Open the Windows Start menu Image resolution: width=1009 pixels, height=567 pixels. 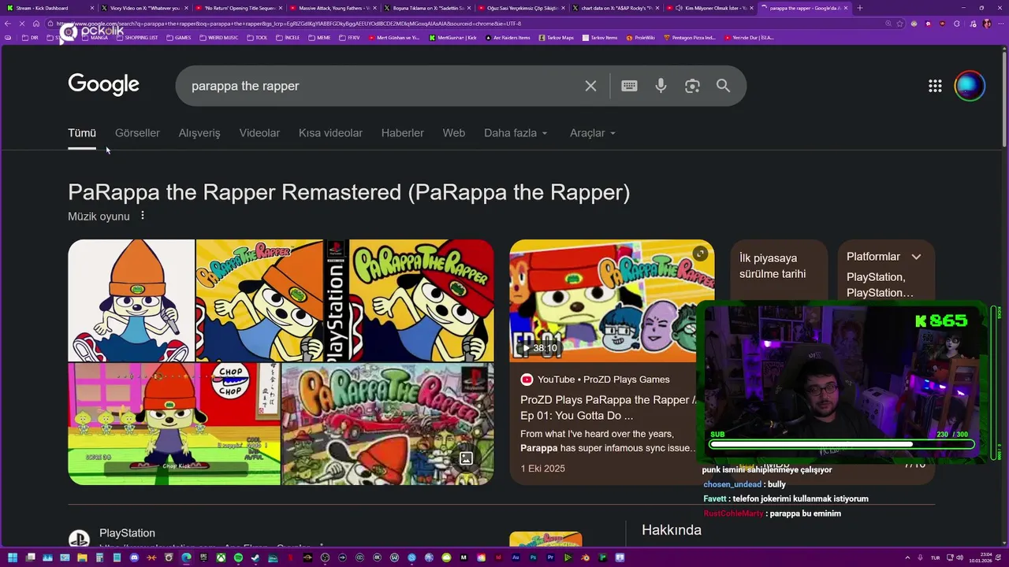click(x=13, y=558)
